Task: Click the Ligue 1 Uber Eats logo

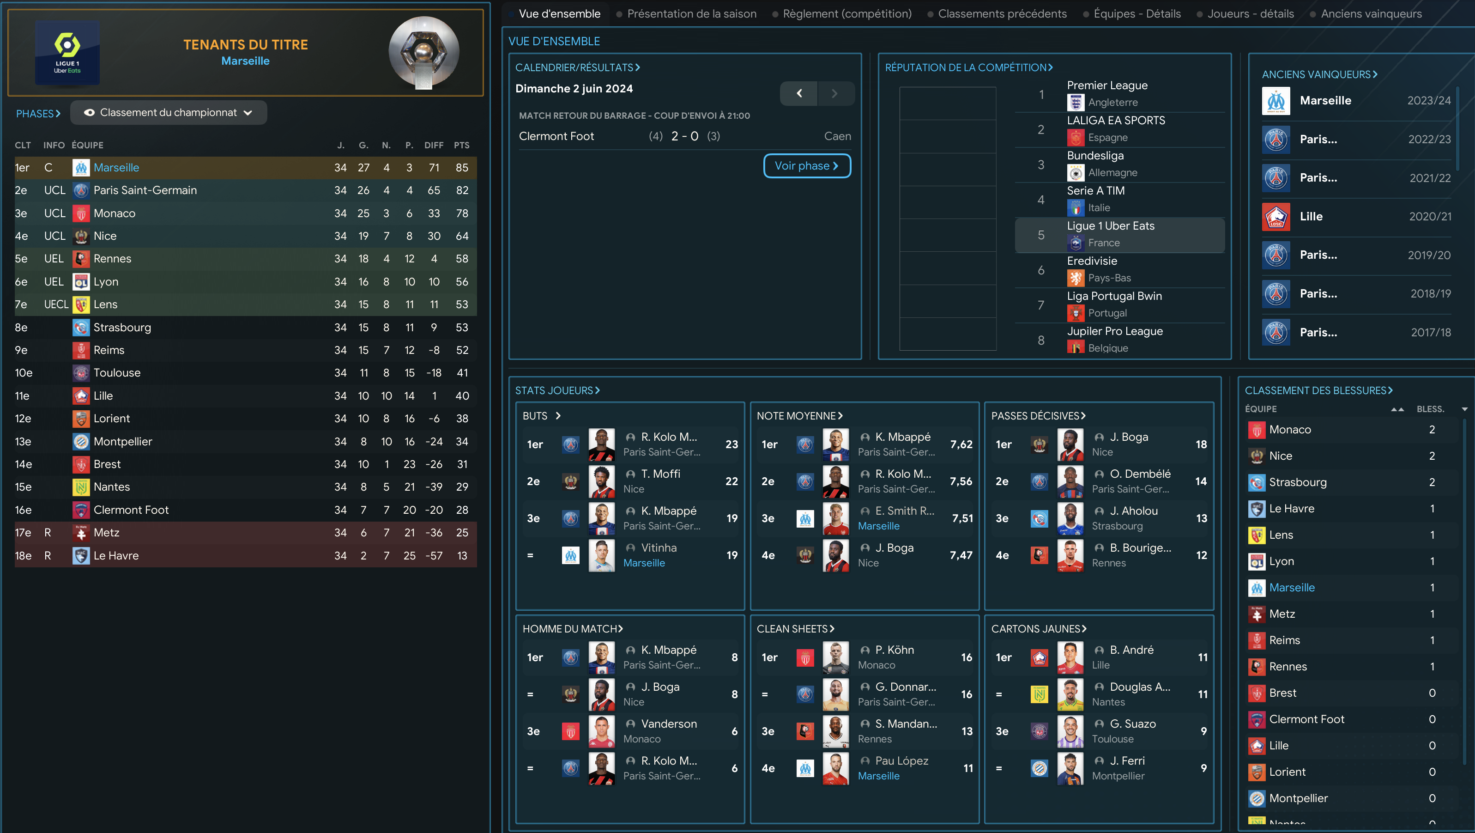Action: [67, 53]
